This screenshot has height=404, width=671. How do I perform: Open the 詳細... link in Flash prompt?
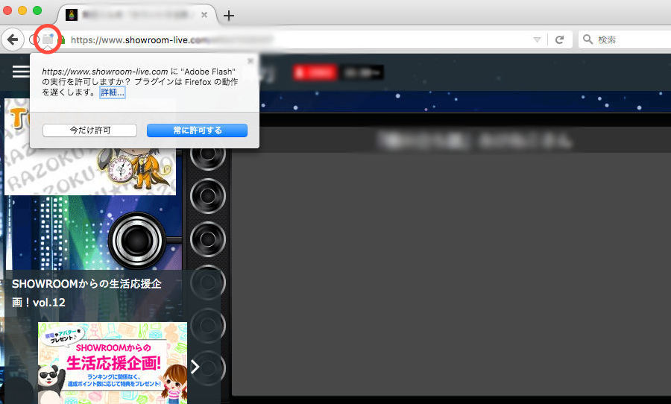pyautogui.click(x=113, y=92)
